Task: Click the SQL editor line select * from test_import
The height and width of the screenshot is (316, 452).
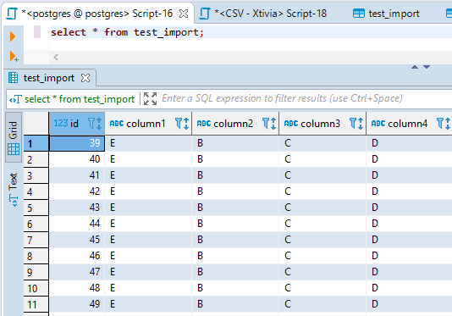Action: pos(127,32)
